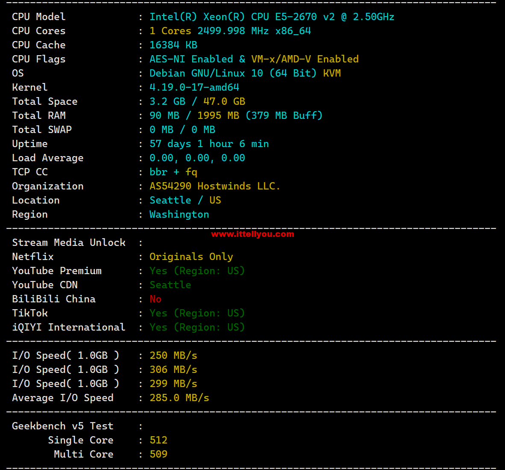The height and width of the screenshot is (470, 505).
Task: Click the Average I/O Speed 285.0 MB/s value
Action: 179,398
